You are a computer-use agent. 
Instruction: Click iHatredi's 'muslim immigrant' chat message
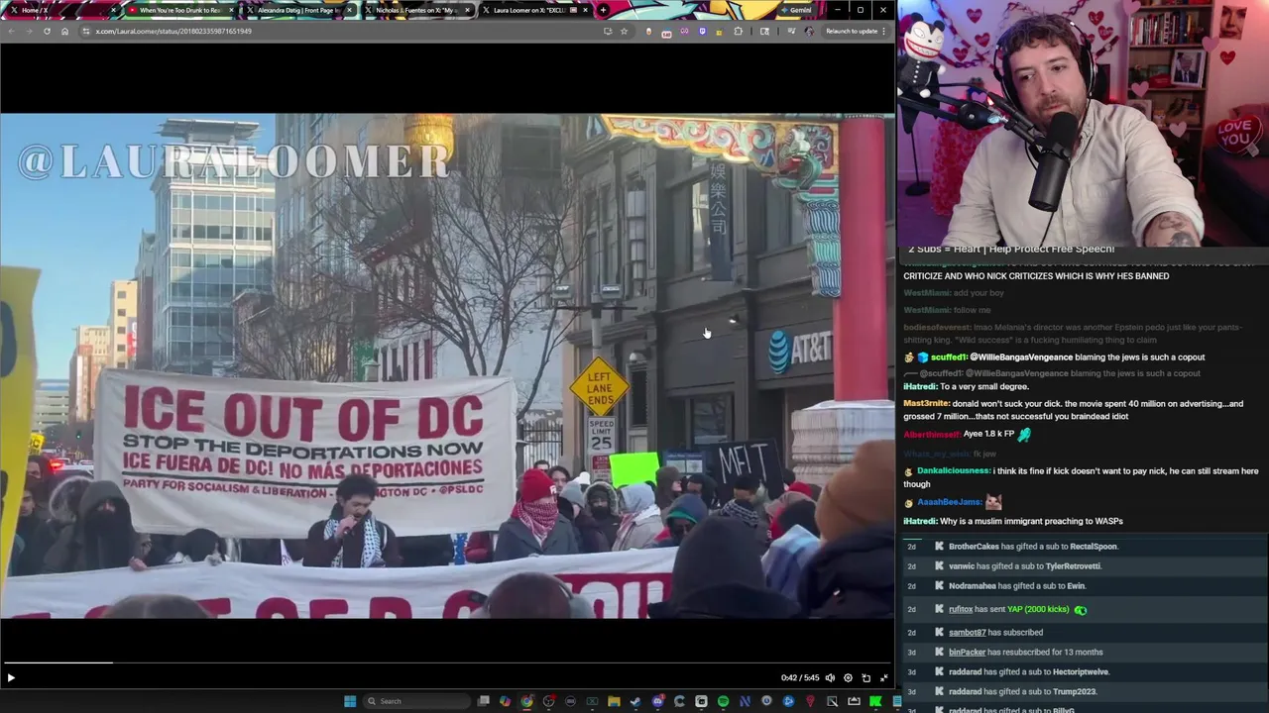coord(1013,521)
